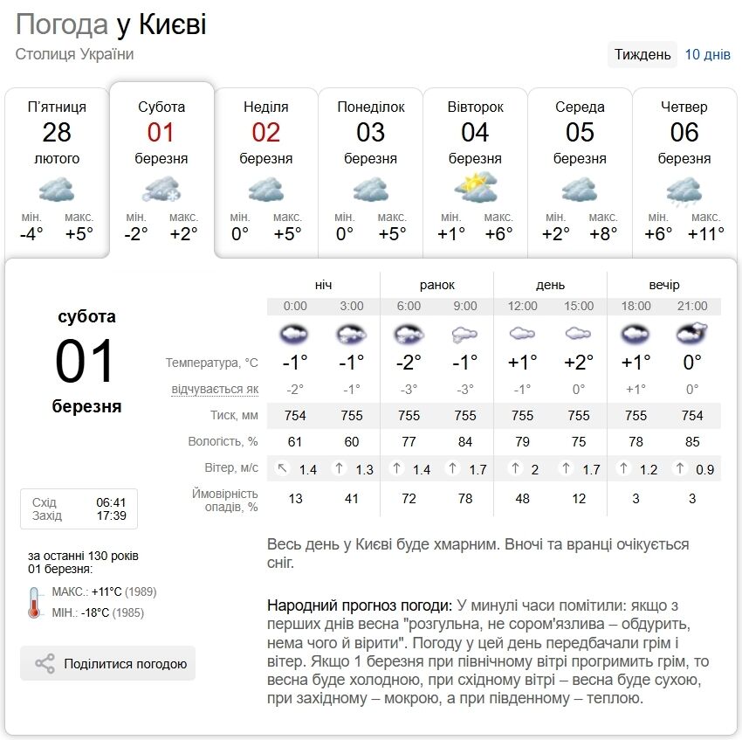Click the 0:00 night snow weather icon
The width and height of the screenshot is (742, 740).
click(x=295, y=334)
